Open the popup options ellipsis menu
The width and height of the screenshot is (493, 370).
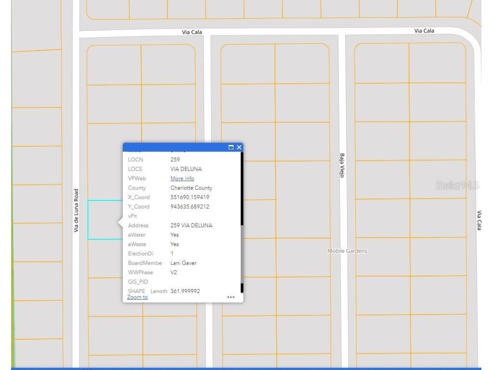(231, 297)
